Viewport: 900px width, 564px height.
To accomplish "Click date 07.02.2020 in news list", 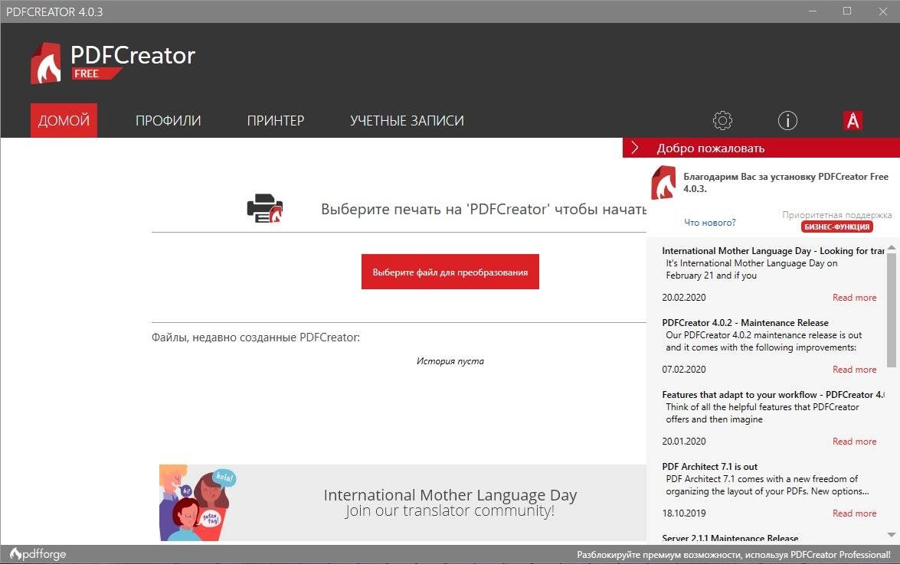I will (683, 370).
